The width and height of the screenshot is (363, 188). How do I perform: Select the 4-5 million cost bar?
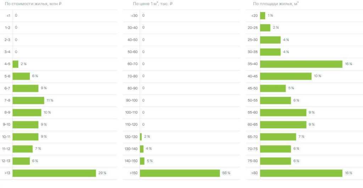pyautogui.click(x=15, y=64)
